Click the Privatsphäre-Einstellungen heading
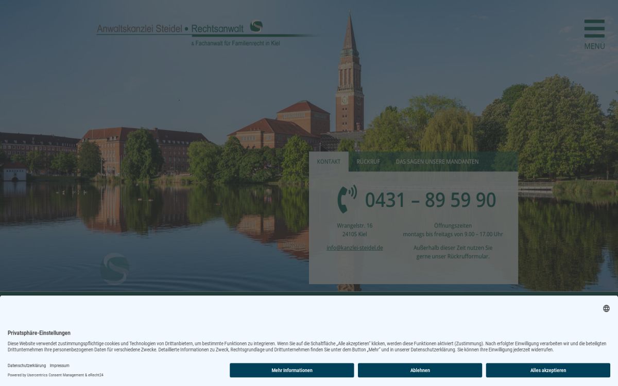Image resolution: width=618 pixels, height=386 pixels. 39,333
